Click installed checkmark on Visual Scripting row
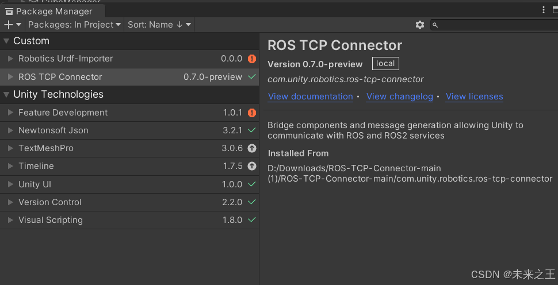 (x=252, y=220)
